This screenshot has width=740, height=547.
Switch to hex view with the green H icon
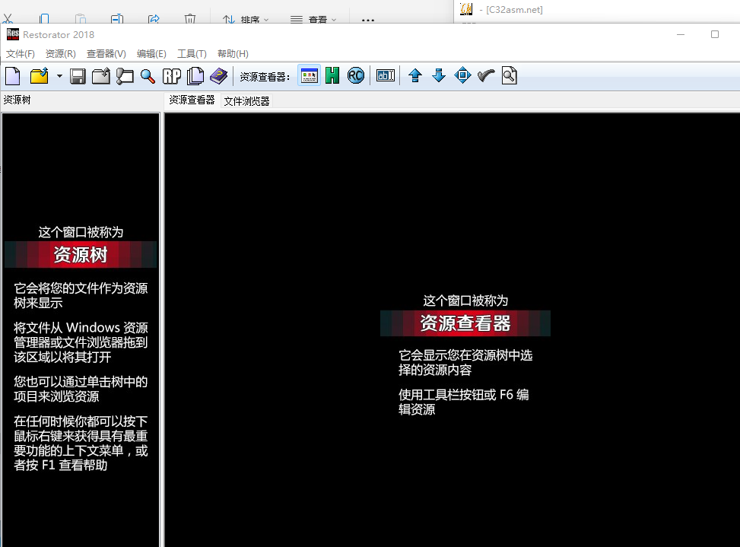[332, 75]
